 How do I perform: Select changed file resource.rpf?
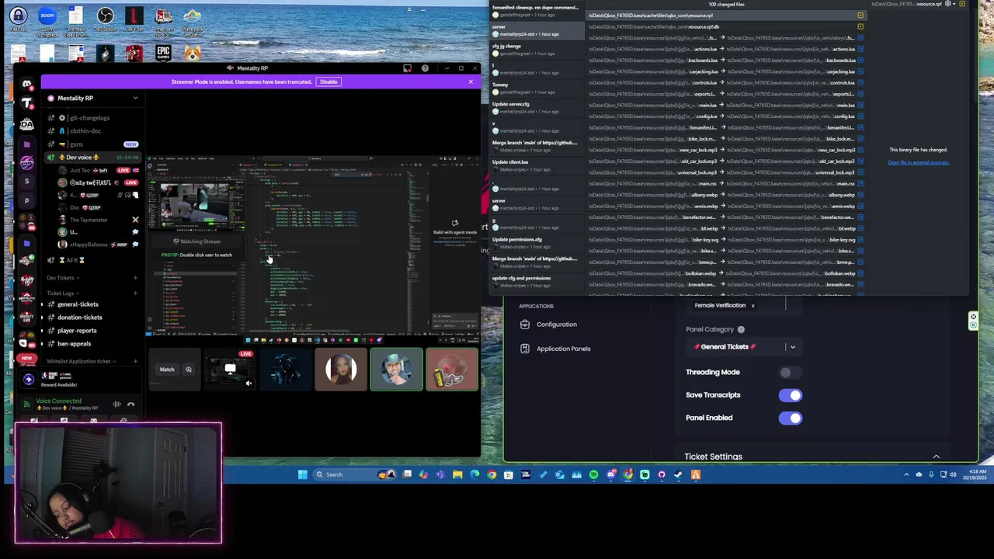(726, 16)
